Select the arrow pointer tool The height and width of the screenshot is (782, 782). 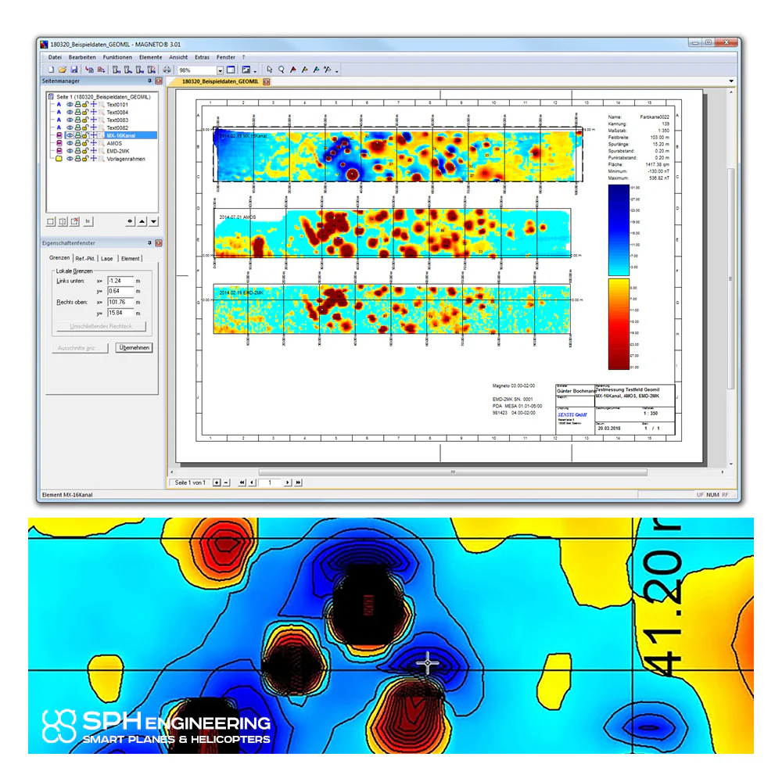[269, 70]
